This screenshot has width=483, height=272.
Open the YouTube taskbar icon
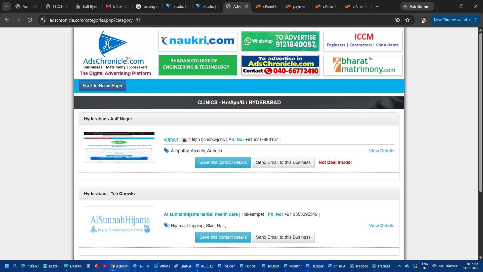coord(105,266)
